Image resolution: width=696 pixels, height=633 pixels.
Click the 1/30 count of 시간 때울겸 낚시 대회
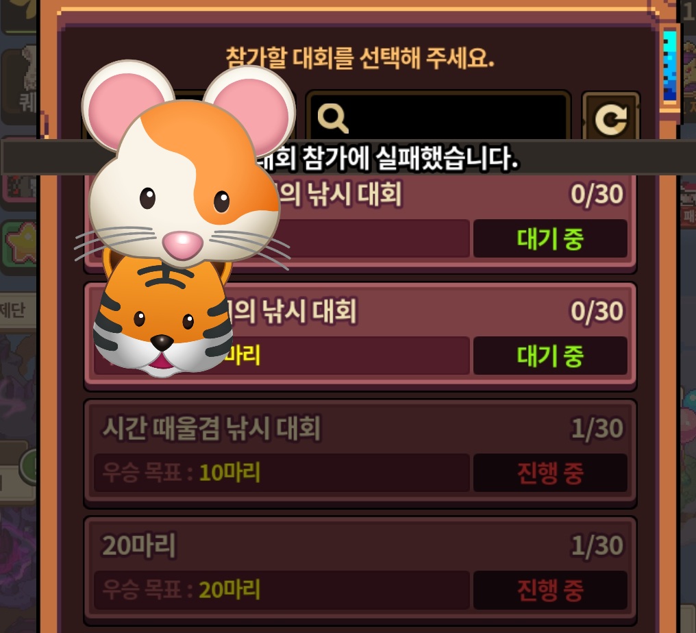(x=597, y=428)
